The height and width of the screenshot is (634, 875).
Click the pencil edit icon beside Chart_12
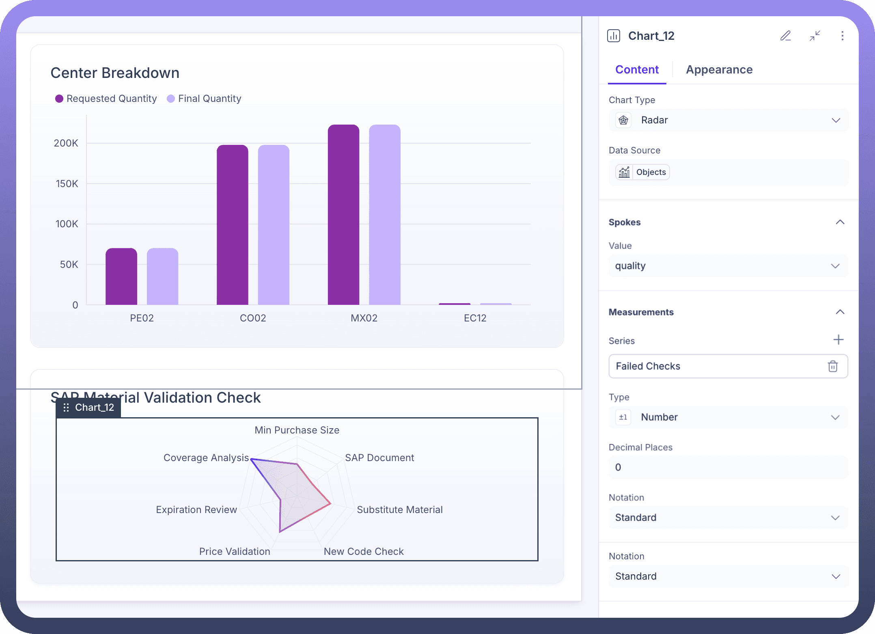pos(785,36)
